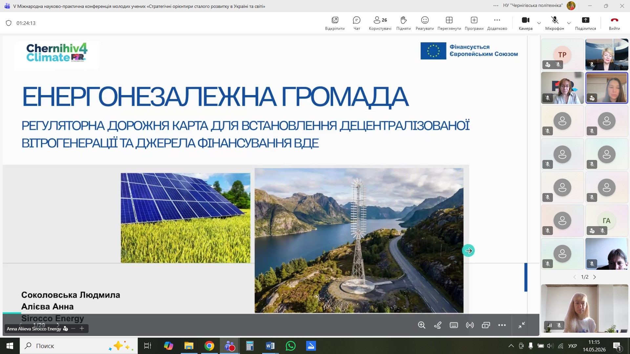Show the previous page of participants
This screenshot has height=354, width=630.
(x=575, y=277)
